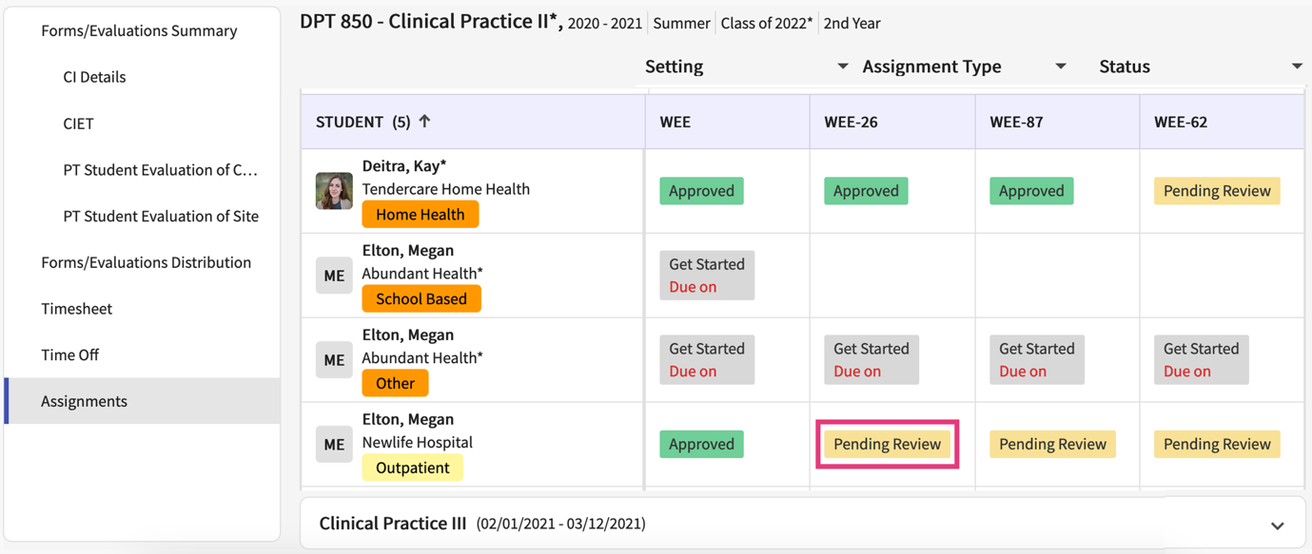Open Deitra Kay's WEE-62 Pending Review
The width and height of the screenshot is (1312, 554).
pyautogui.click(x=1216, y=191)
